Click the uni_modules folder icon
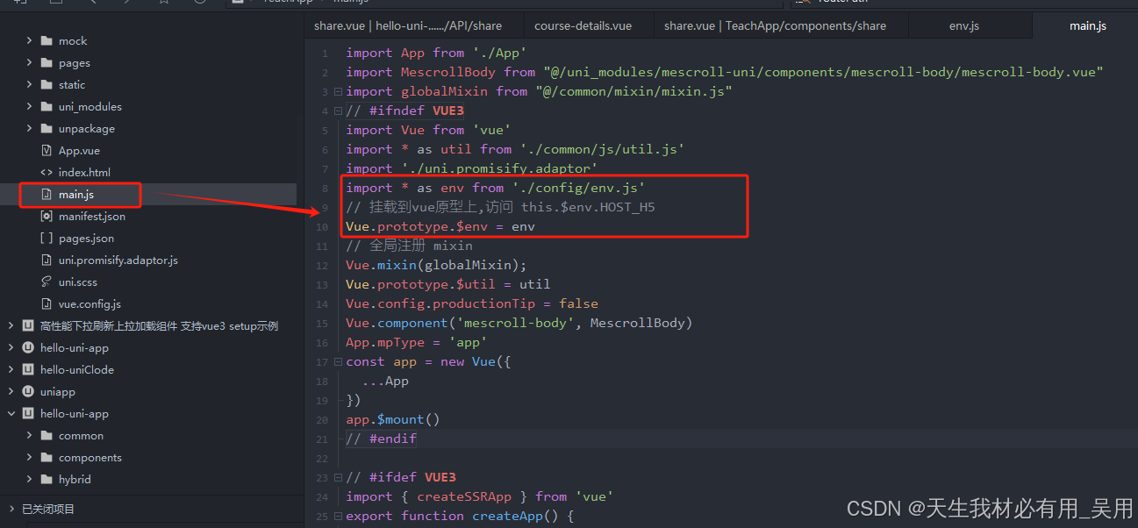1138x528 pixels. tap(47, 107)
